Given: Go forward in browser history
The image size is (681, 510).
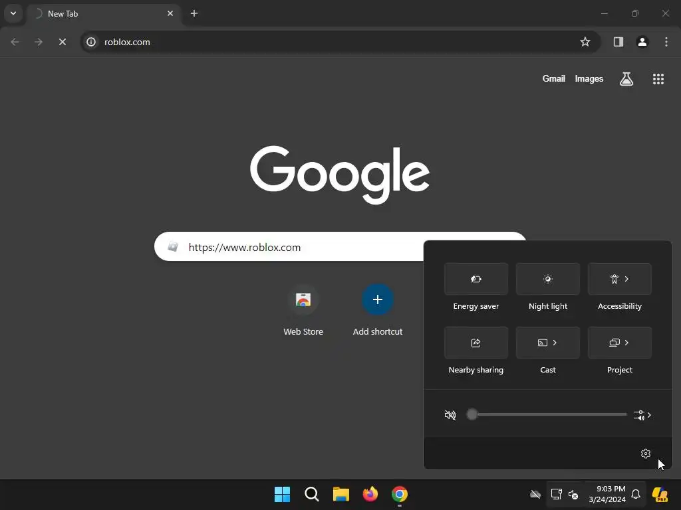Looking at the screenshot, I should [39, 42].
